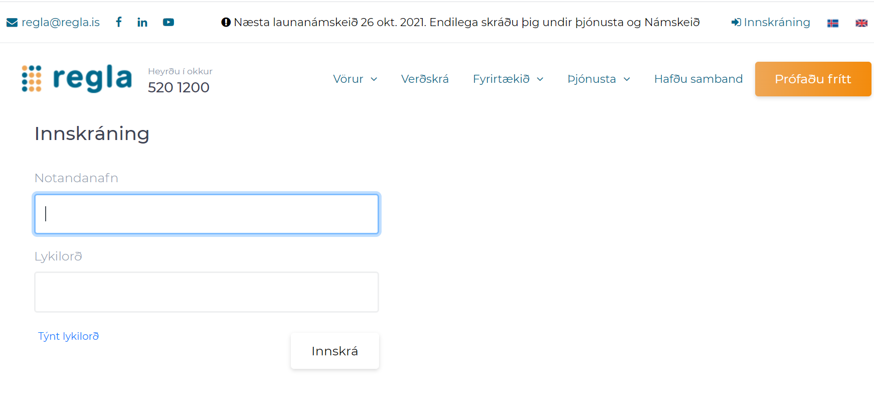
Task: Click the Prófaðu frítt button
Action: 813,79
